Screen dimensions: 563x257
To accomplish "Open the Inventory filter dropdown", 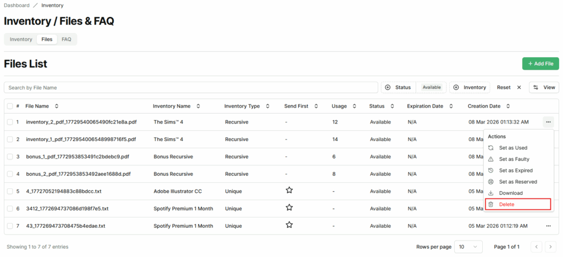I will [x=470, y=87].
